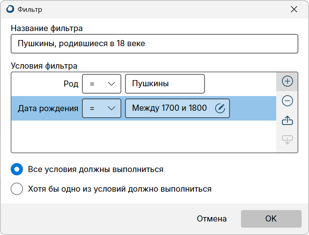
Task: Focus the Название фильтра text field
Action: pos(154,44)
